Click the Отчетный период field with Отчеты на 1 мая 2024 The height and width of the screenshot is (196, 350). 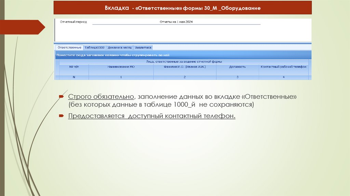click(x=176, y=22)
